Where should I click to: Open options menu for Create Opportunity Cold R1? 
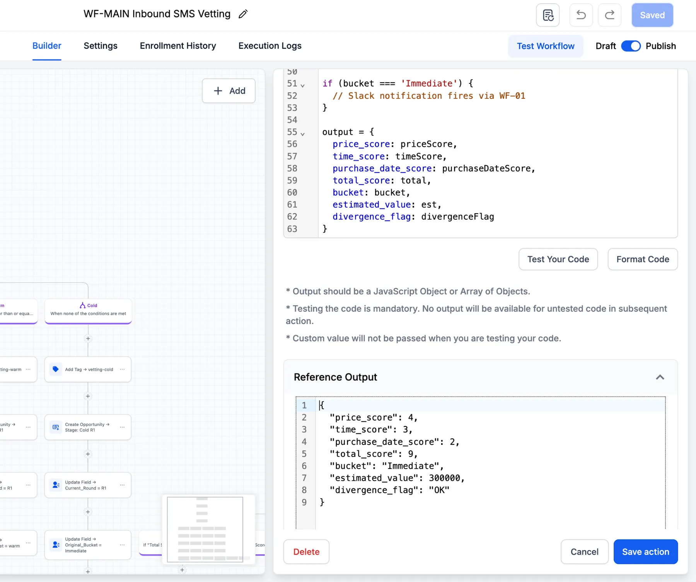122,427
